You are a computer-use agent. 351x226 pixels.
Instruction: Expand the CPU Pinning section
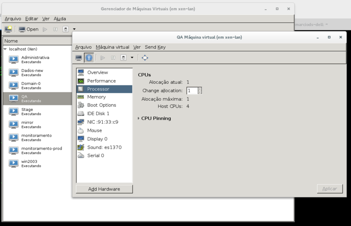[x=138, y=118]
